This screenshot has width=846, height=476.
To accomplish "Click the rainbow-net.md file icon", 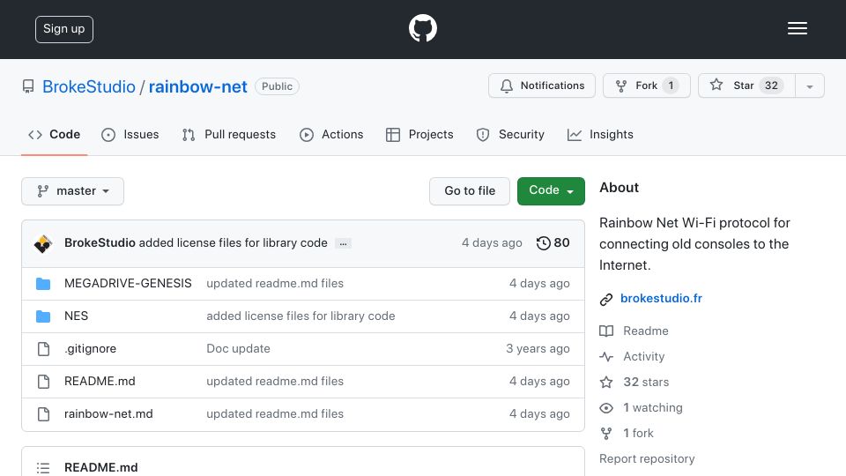I will pyautogui.click(x=44, y=414).
